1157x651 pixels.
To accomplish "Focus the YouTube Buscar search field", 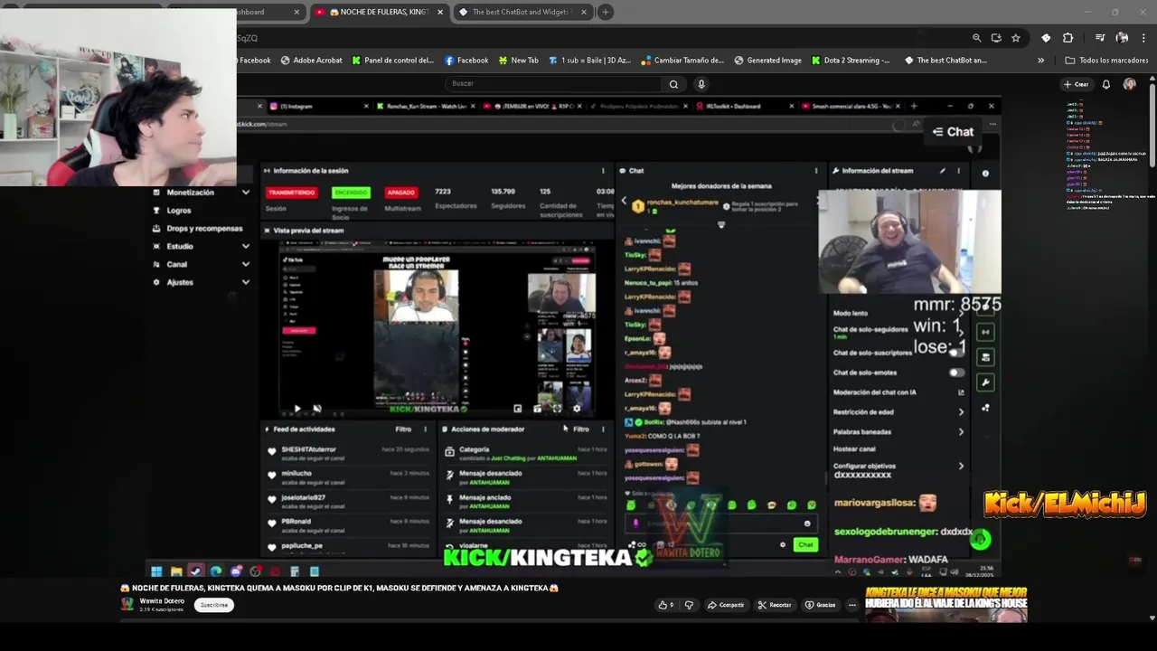I will (554, 84).
